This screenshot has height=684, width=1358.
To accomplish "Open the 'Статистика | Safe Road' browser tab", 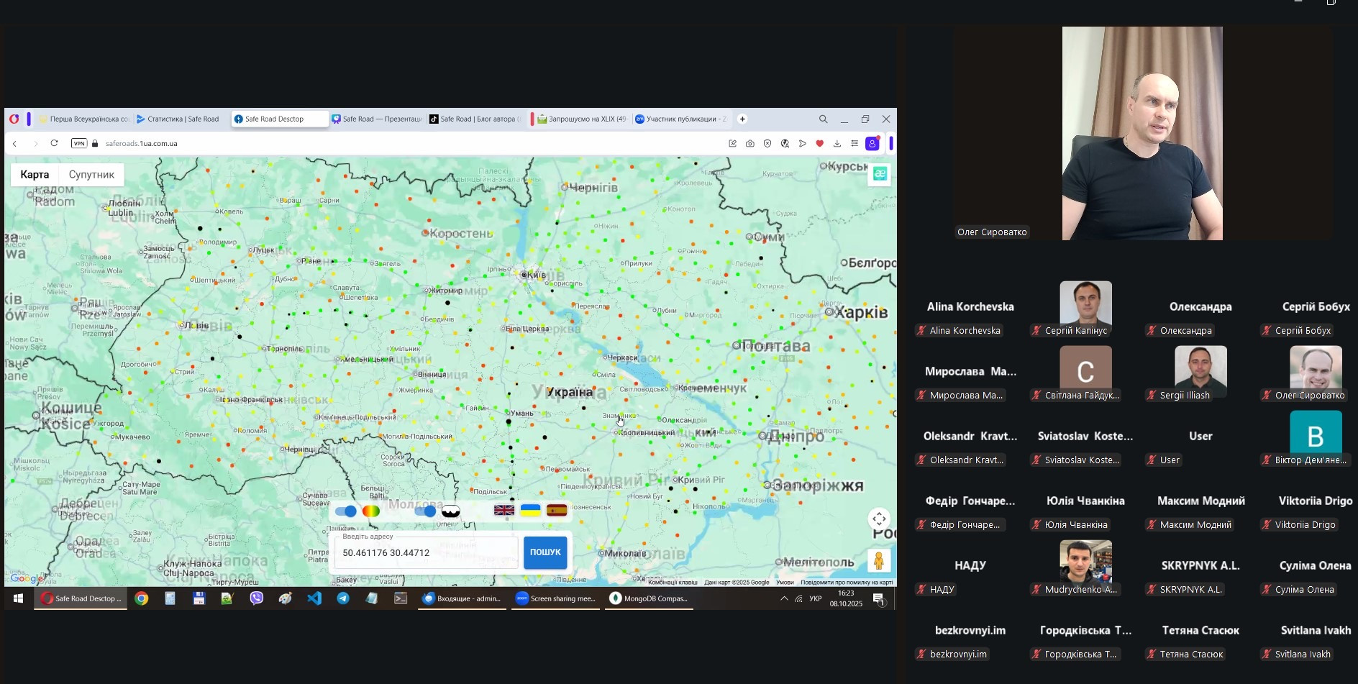I will pos(178,119).
